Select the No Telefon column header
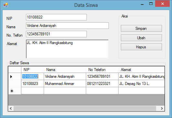This screenshot has height=118, width=172. 102,70
